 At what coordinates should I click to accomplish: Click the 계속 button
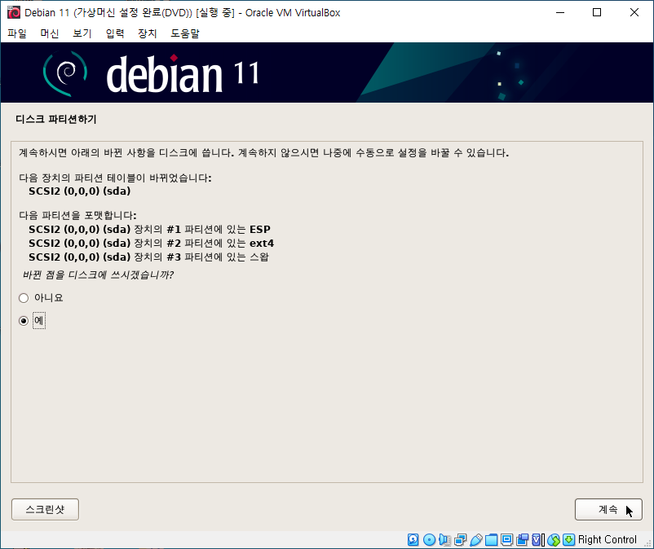608,509
